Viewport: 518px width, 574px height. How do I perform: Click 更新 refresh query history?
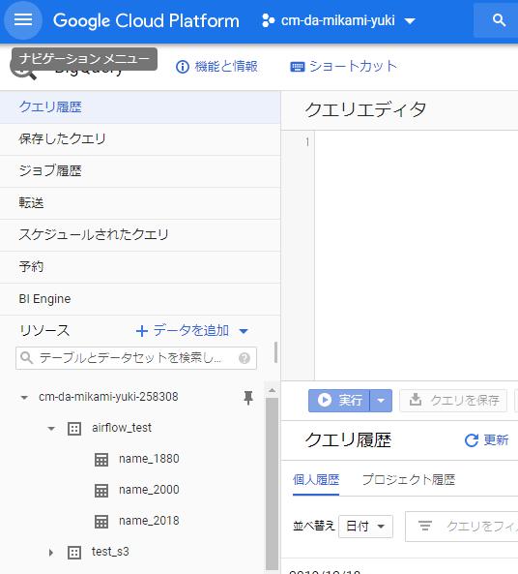point(486,440)
